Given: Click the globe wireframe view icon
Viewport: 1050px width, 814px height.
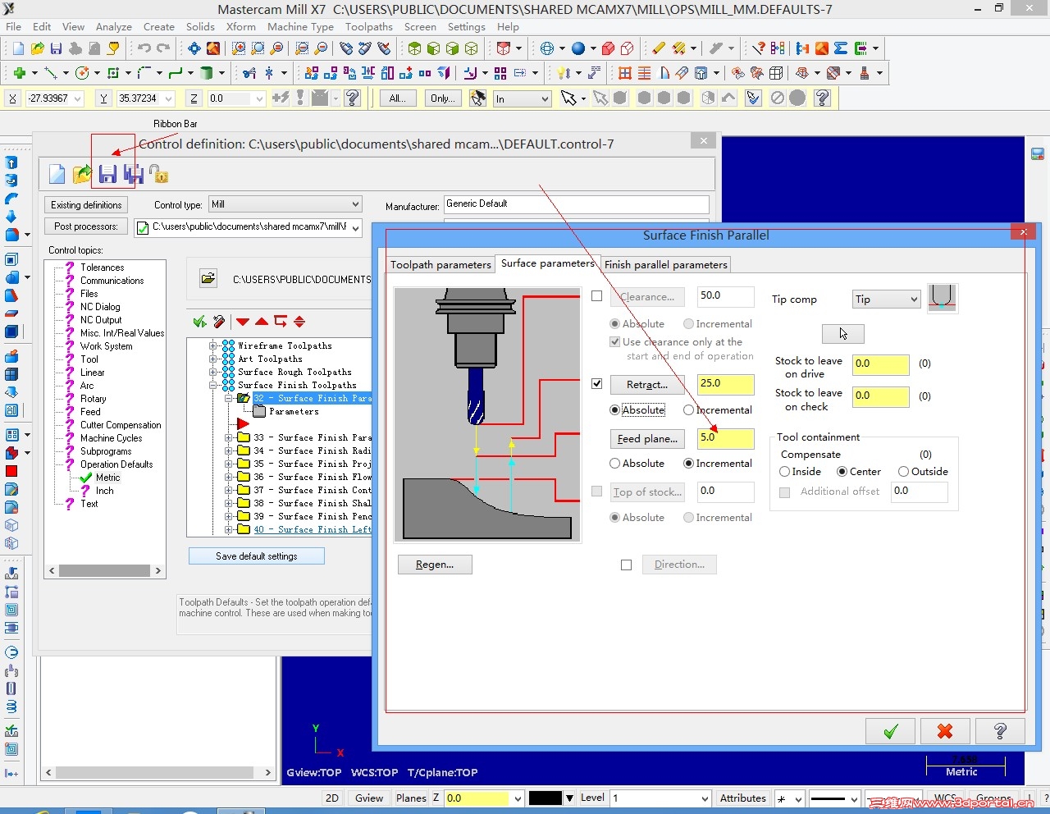Looking at the screenshot, I should coord(547,48).
